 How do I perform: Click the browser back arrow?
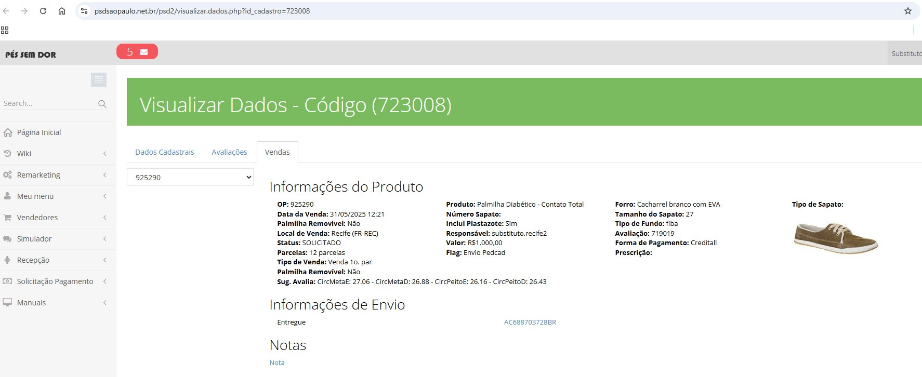tap(6, 11)
